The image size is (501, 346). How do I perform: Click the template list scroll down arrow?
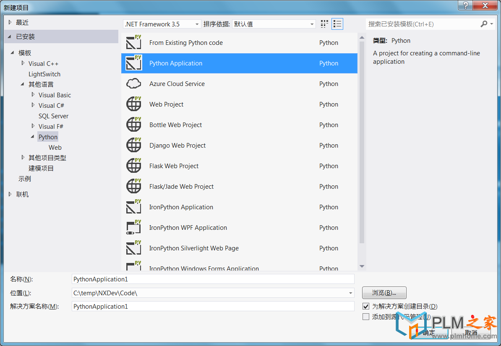[362, 266]
